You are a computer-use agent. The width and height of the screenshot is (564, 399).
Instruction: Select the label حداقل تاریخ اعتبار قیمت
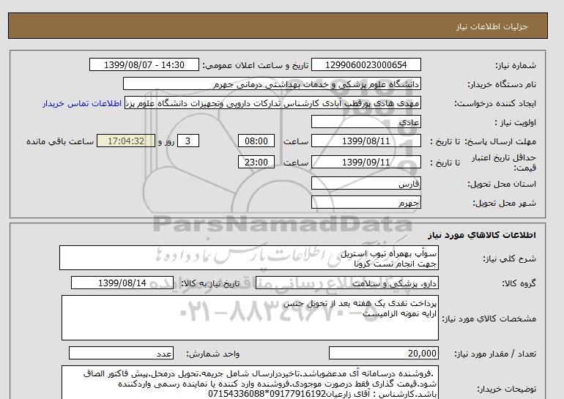(x=504, y=163)
